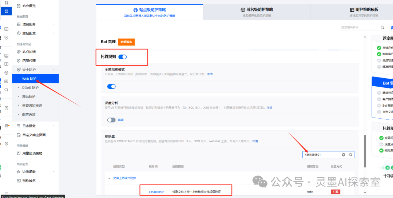Expand the 边缘函数 menu chevron
This screenshot has height=198, width=393.
[x=53, y=172]
